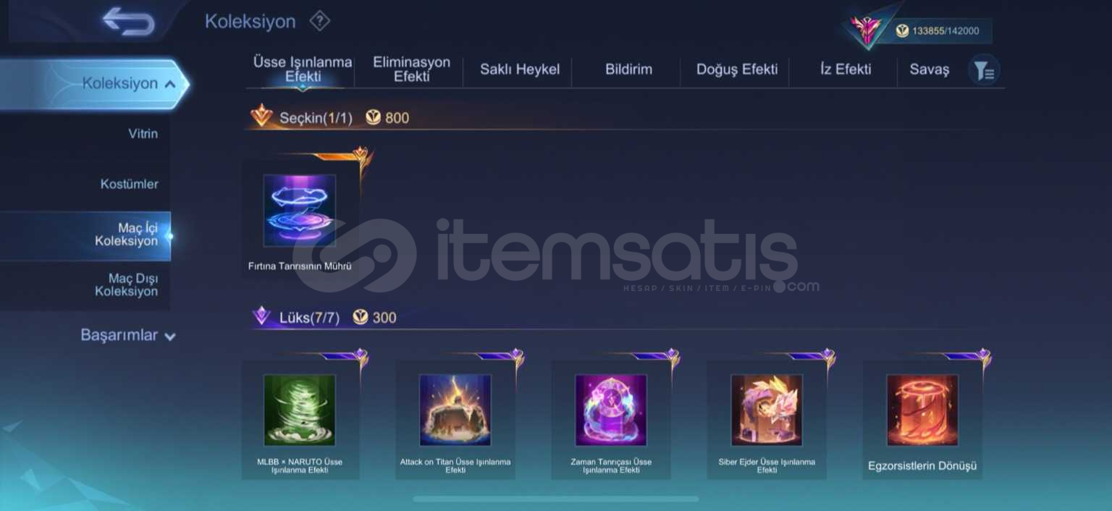This screenshot has height=511, width=1112.
Task: Open the Doğuş Efekti tab
Action: pyautogui.click(x=737, y=69)
